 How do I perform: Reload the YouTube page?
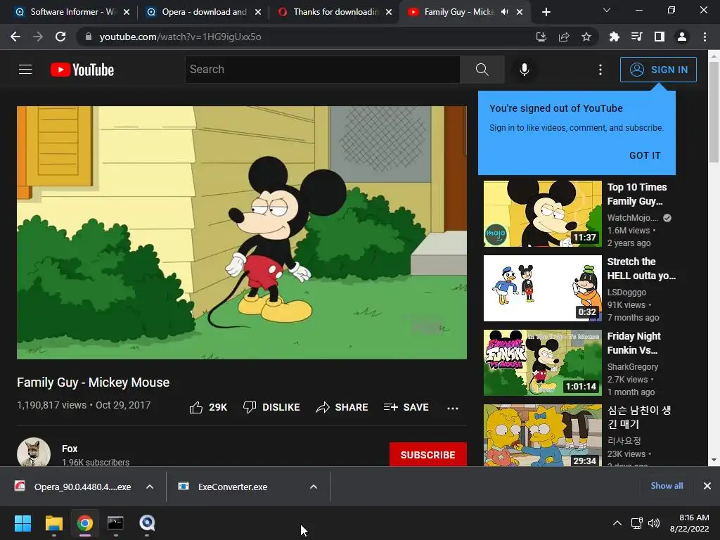pos(60,37)
